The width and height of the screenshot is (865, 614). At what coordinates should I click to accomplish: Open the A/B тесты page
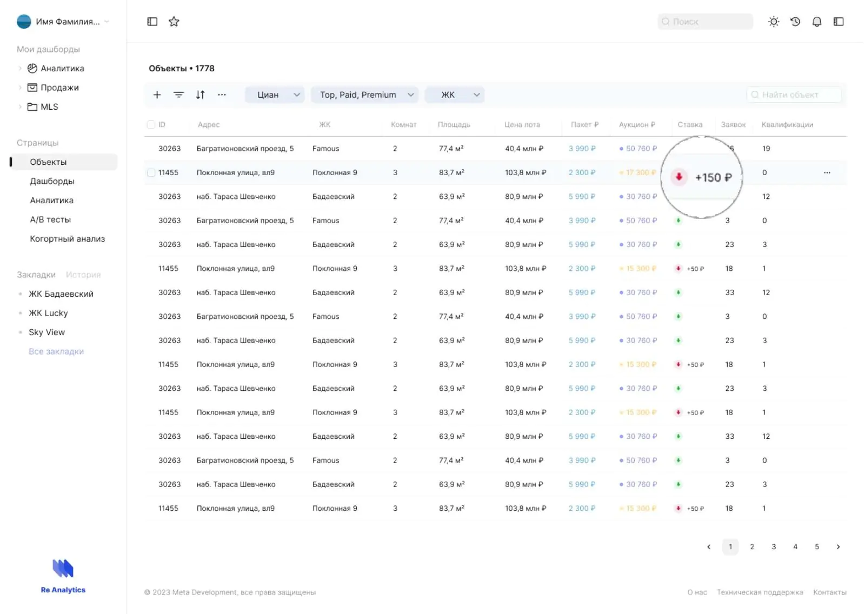coord(50,220)
